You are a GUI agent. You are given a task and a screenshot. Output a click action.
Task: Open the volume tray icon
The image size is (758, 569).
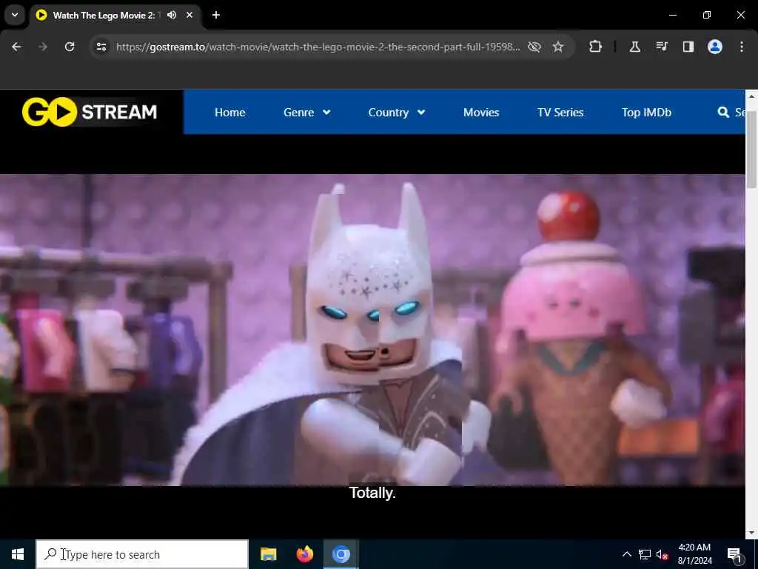(x=663, y=554)
